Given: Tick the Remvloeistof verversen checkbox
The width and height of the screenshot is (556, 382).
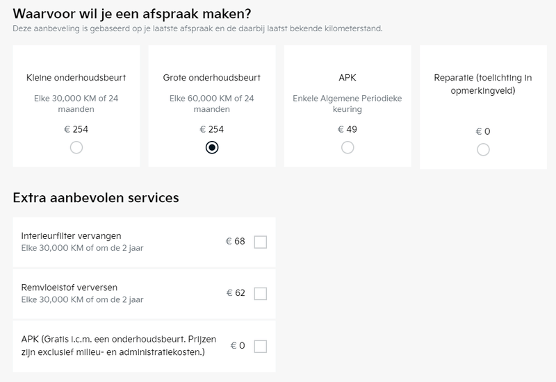Looking at the screenshot, I should click(261, 294).
